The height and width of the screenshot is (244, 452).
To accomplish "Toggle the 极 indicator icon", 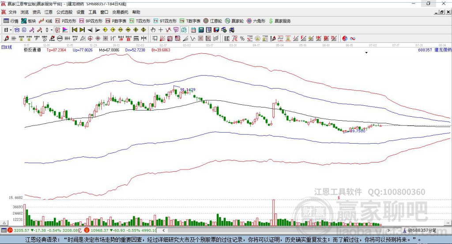I will point(57,30).
